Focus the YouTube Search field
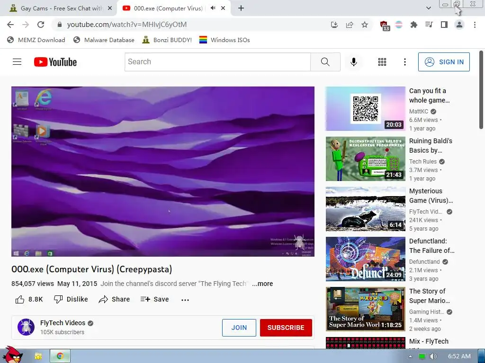This screenshot has width=485, height=363. [217, 62]
